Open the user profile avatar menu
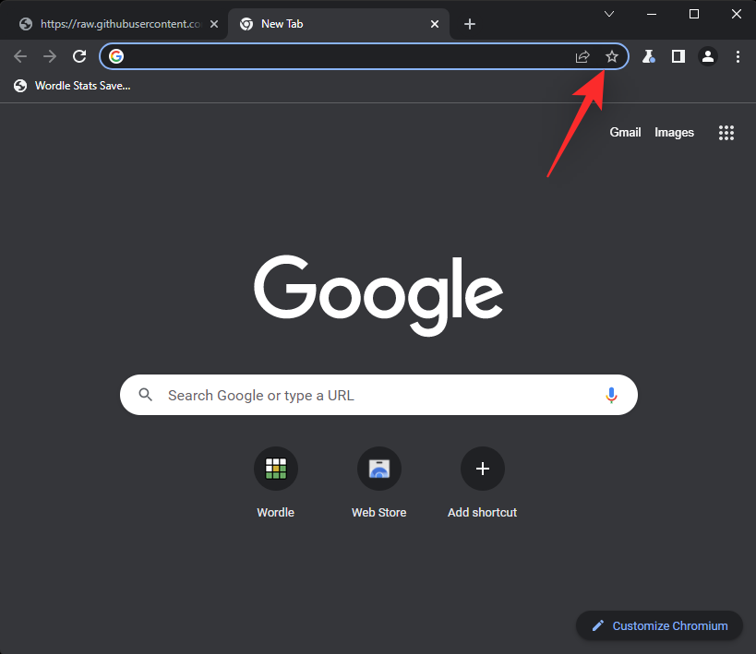Screen dimensions: 756x654 708,57
